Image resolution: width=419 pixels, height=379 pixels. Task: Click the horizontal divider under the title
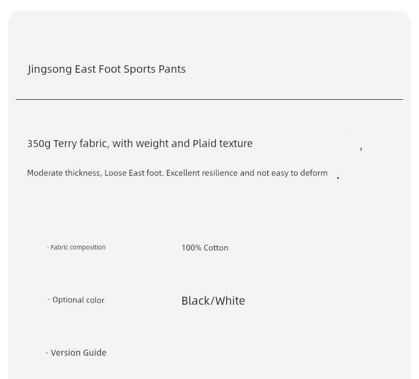(x=210, y=99)
